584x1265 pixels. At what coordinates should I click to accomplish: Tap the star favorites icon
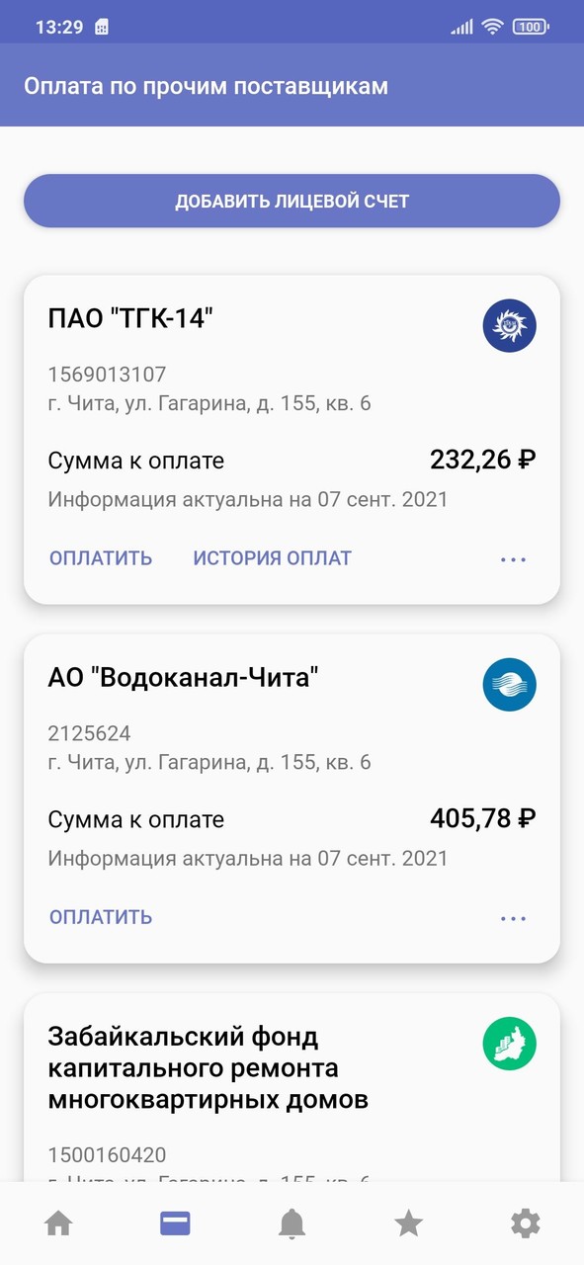point(408,1223)
